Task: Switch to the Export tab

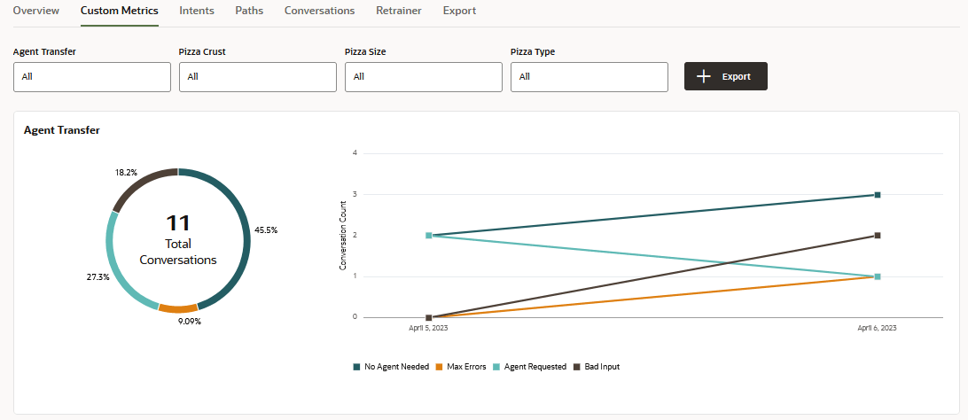Action: pyautogui.click(x=459, y=11)
